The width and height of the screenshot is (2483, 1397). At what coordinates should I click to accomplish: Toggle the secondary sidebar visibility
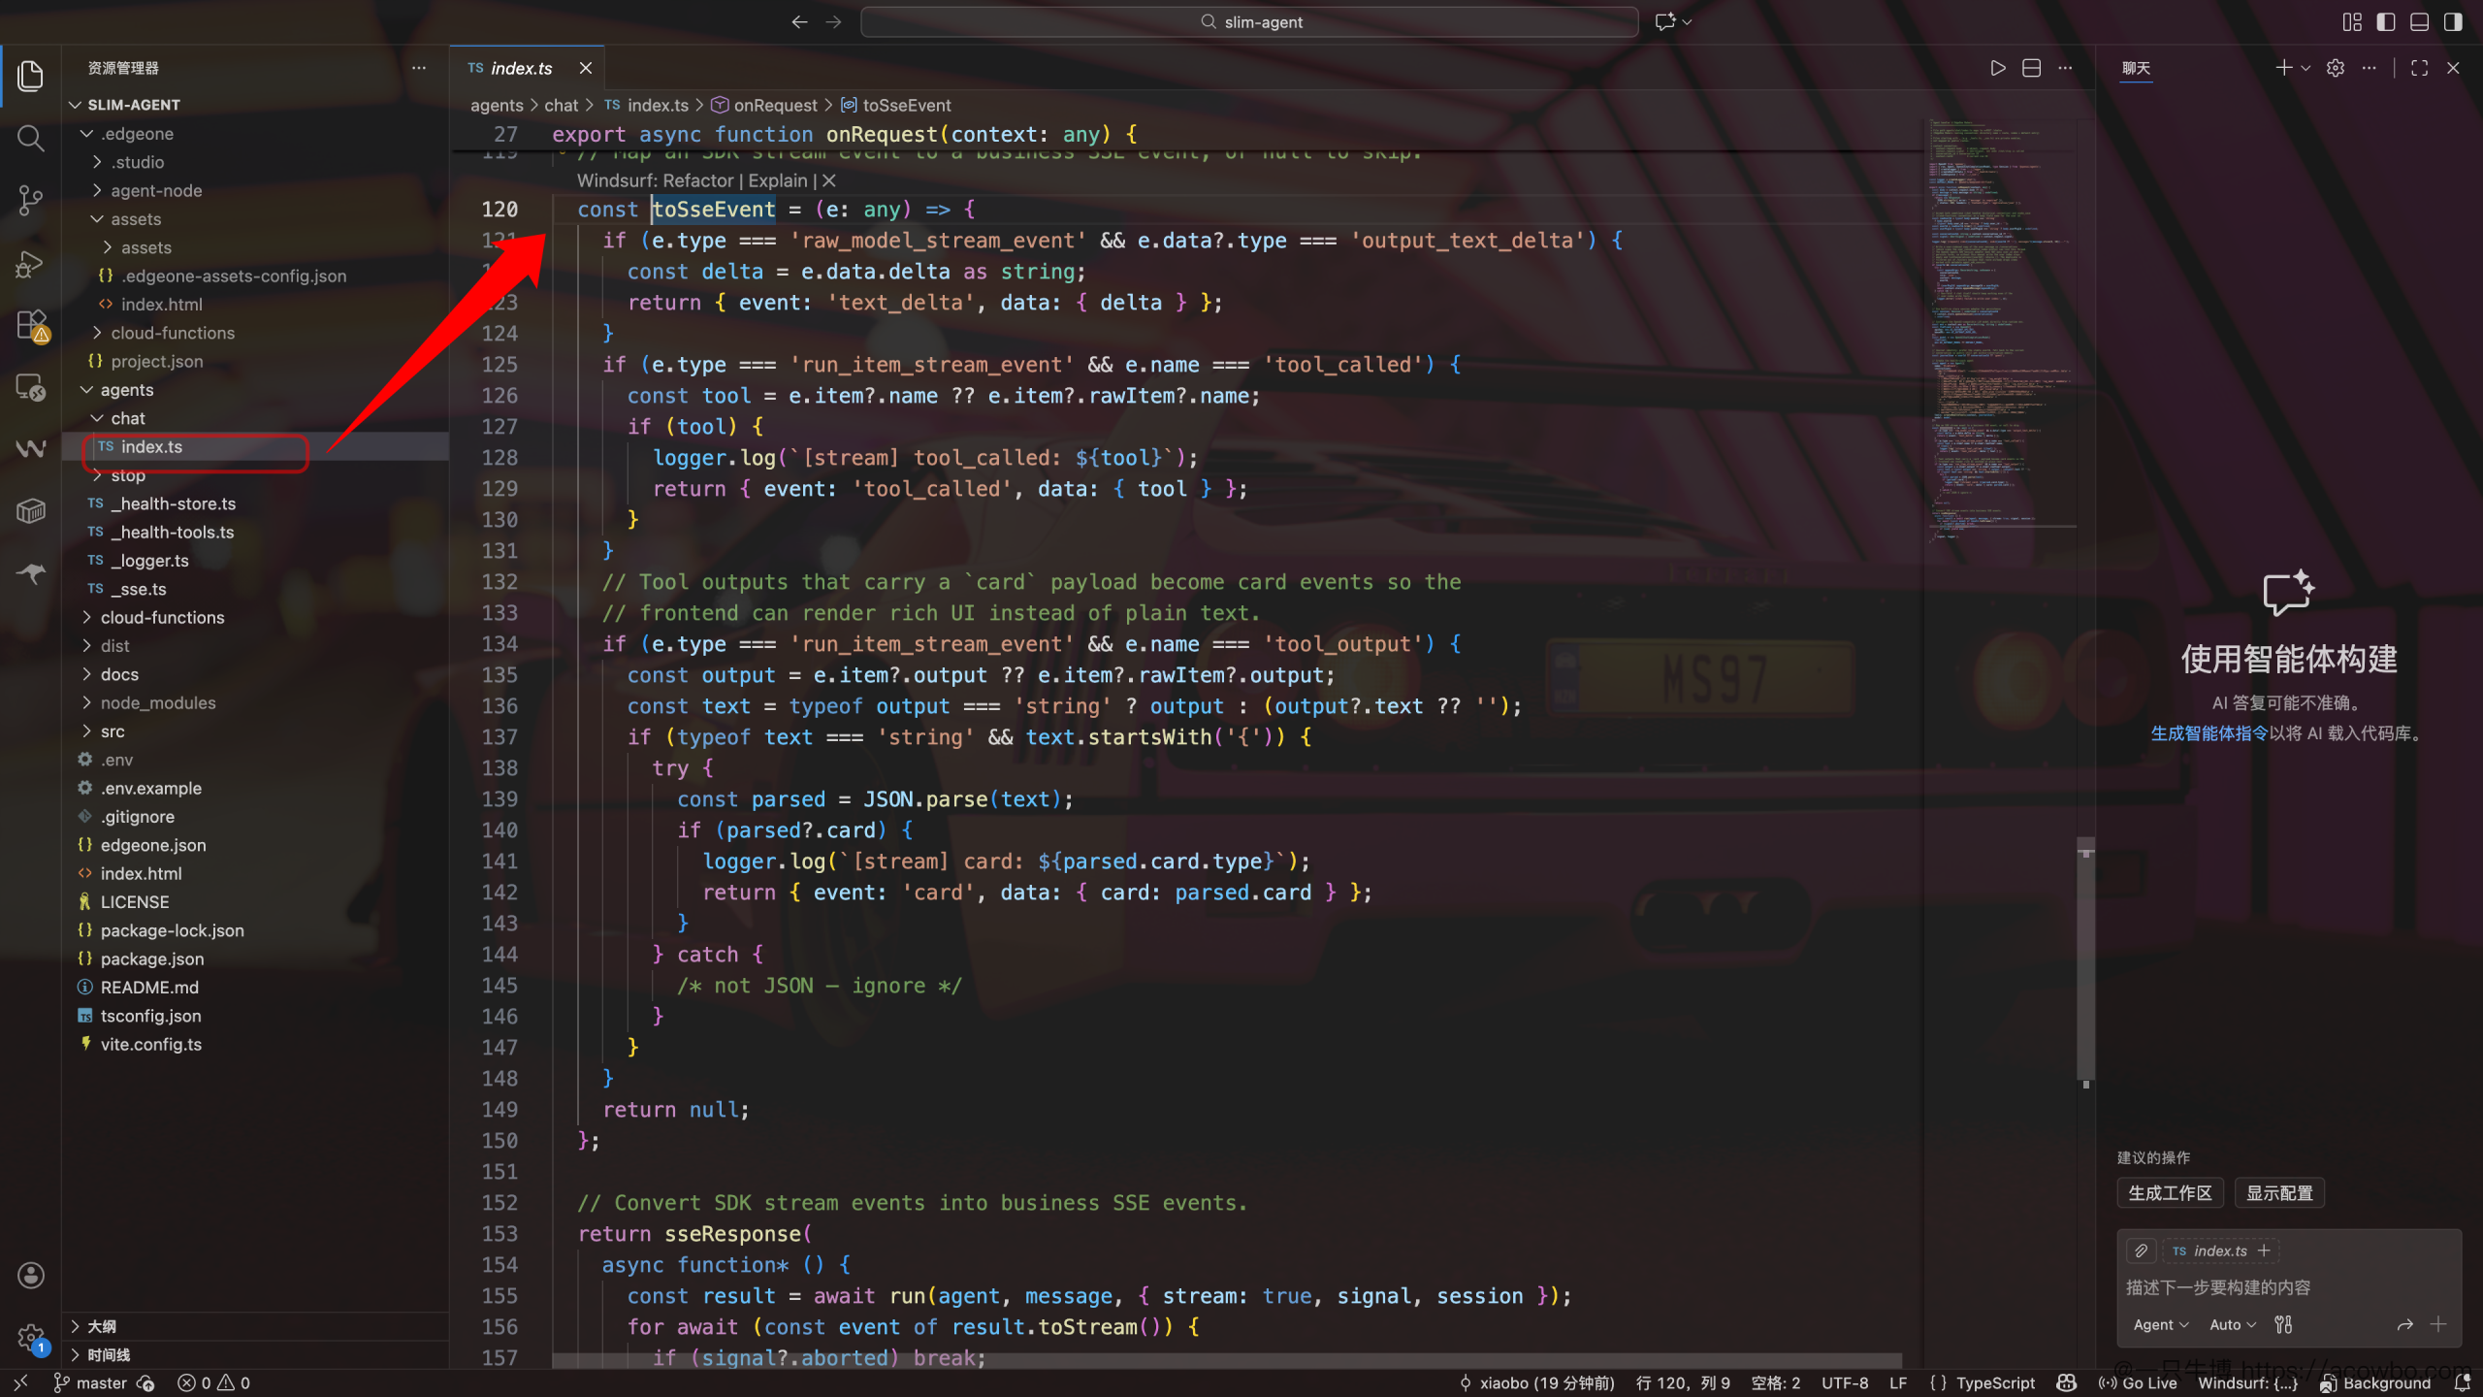pyautogui.click(x=2453, y=21)
